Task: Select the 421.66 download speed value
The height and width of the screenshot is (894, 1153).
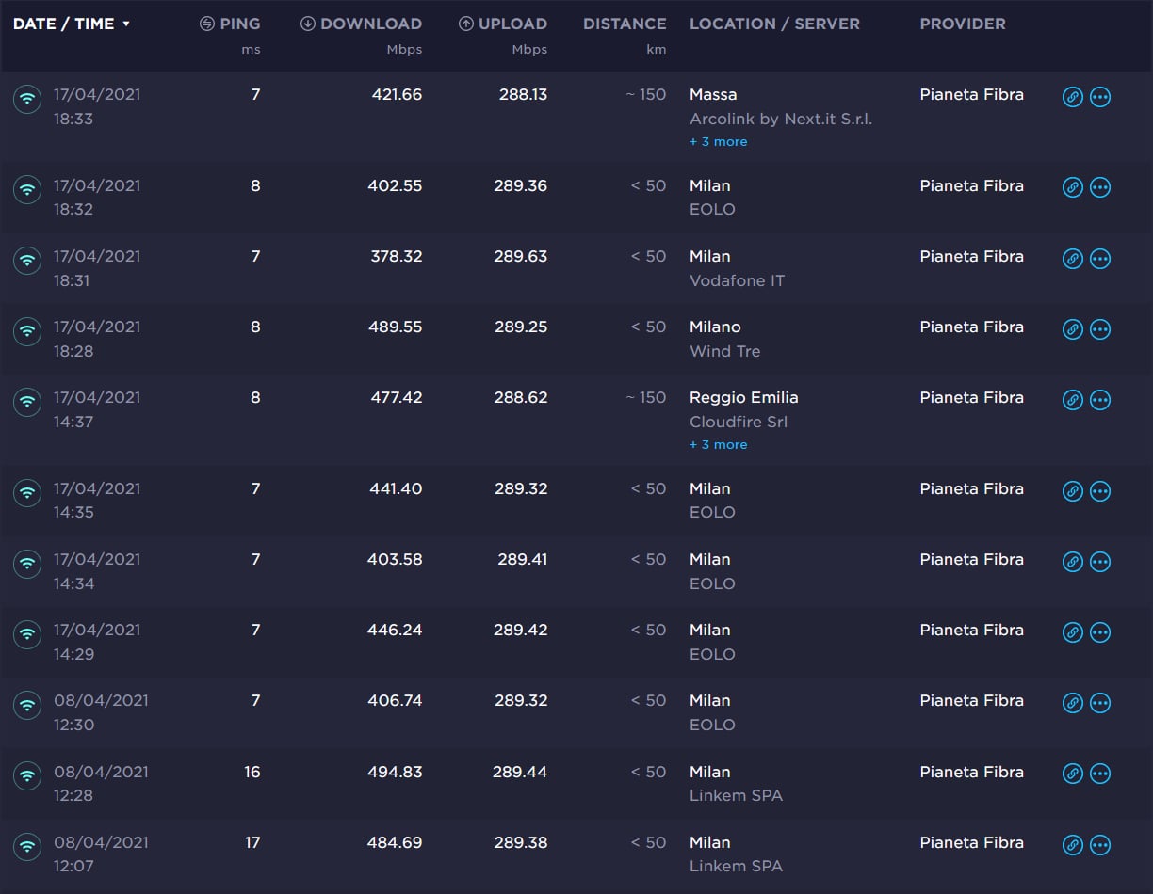Action: 395,95
